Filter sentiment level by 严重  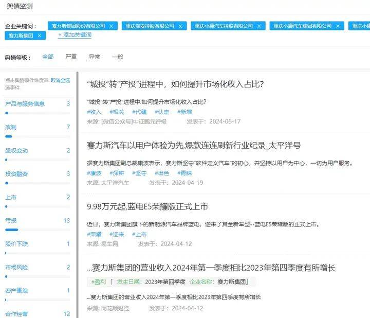[71, 57]
